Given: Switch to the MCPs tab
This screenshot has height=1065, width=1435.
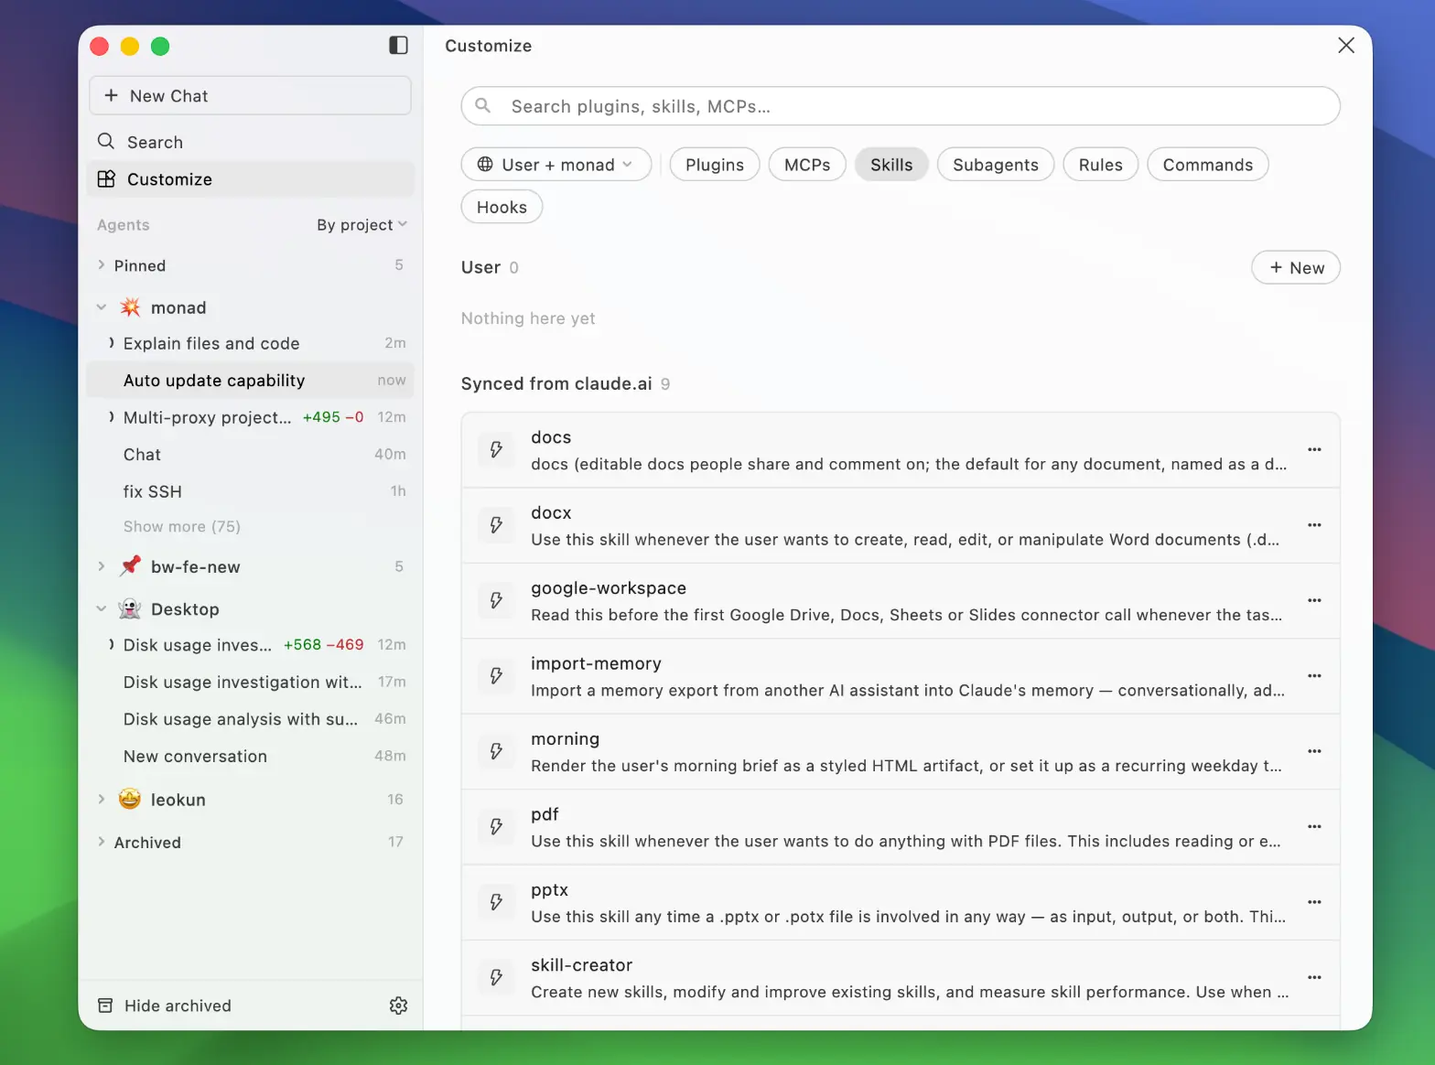Looking at the screenshot, I should tap(807, 165).
